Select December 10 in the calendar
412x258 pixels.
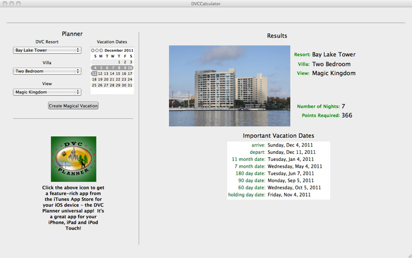coord(130,68)
